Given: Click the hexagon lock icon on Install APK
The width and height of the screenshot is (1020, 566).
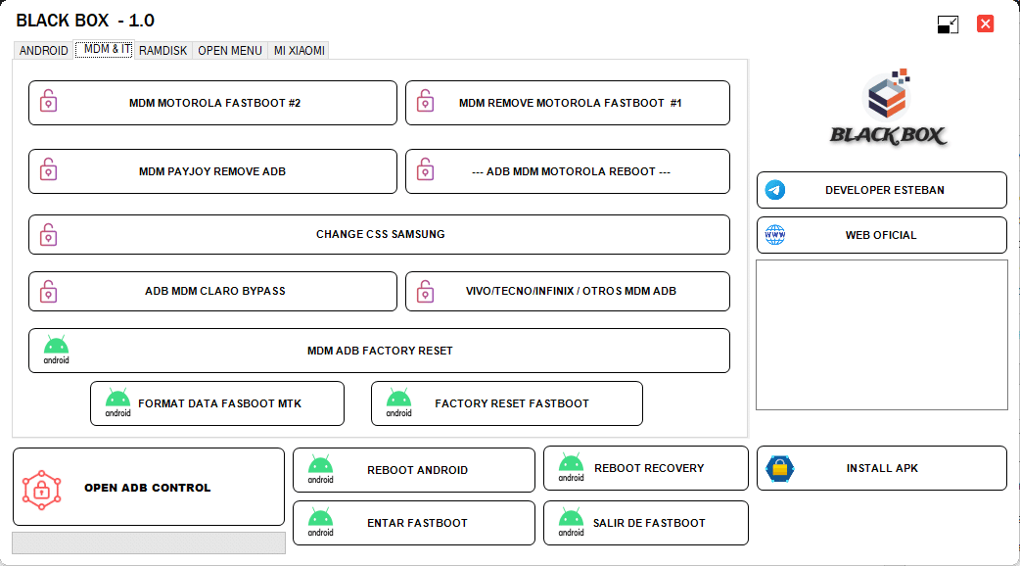Looking at the screenshot, I should coord(779,468).
